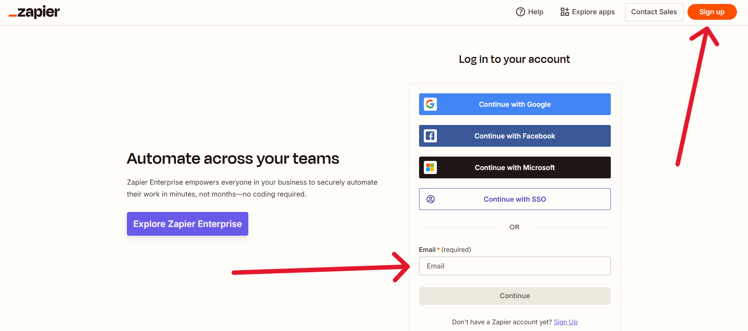
Task: Click the Explore apps grid icon
Action: pos(565,12)
